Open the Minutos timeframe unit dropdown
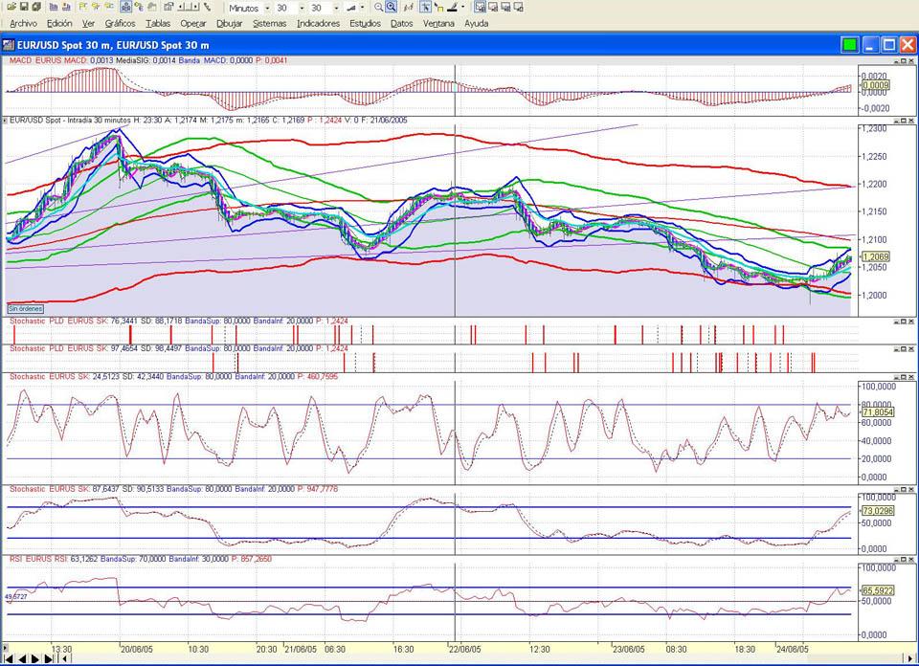919x666 pixels. tap(268, 8)
